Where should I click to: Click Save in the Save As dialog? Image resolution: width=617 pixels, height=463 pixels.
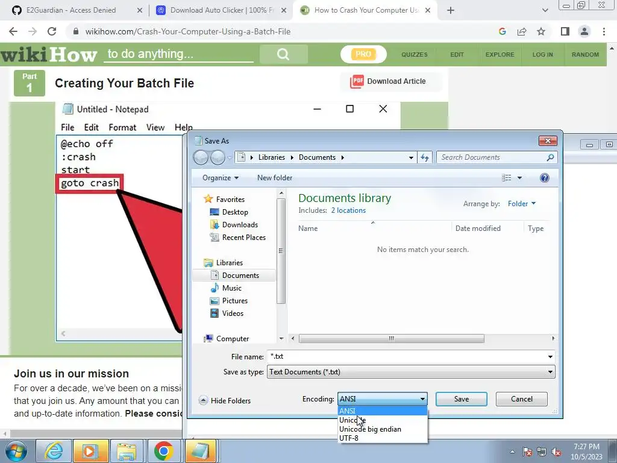461,399
